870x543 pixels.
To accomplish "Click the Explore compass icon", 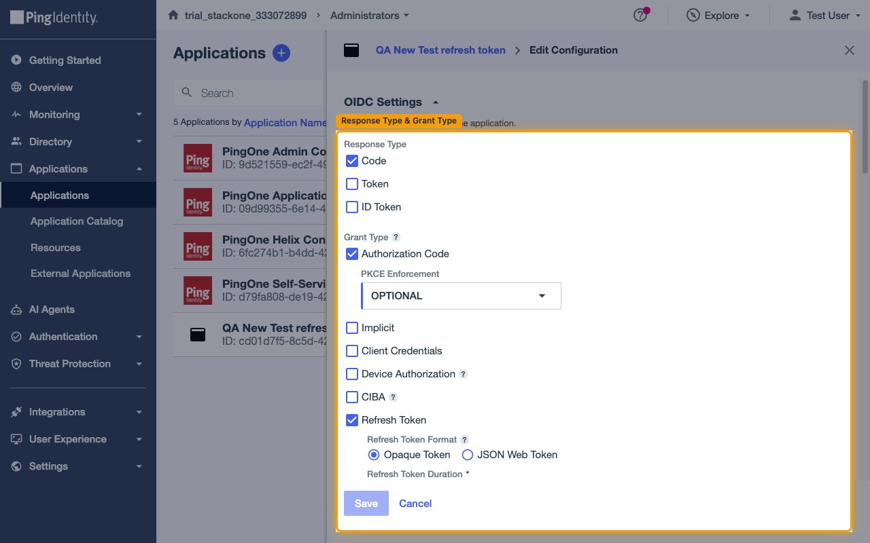I will 693,15.
